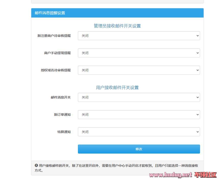Click the blue 修改 button

point(139,149)
